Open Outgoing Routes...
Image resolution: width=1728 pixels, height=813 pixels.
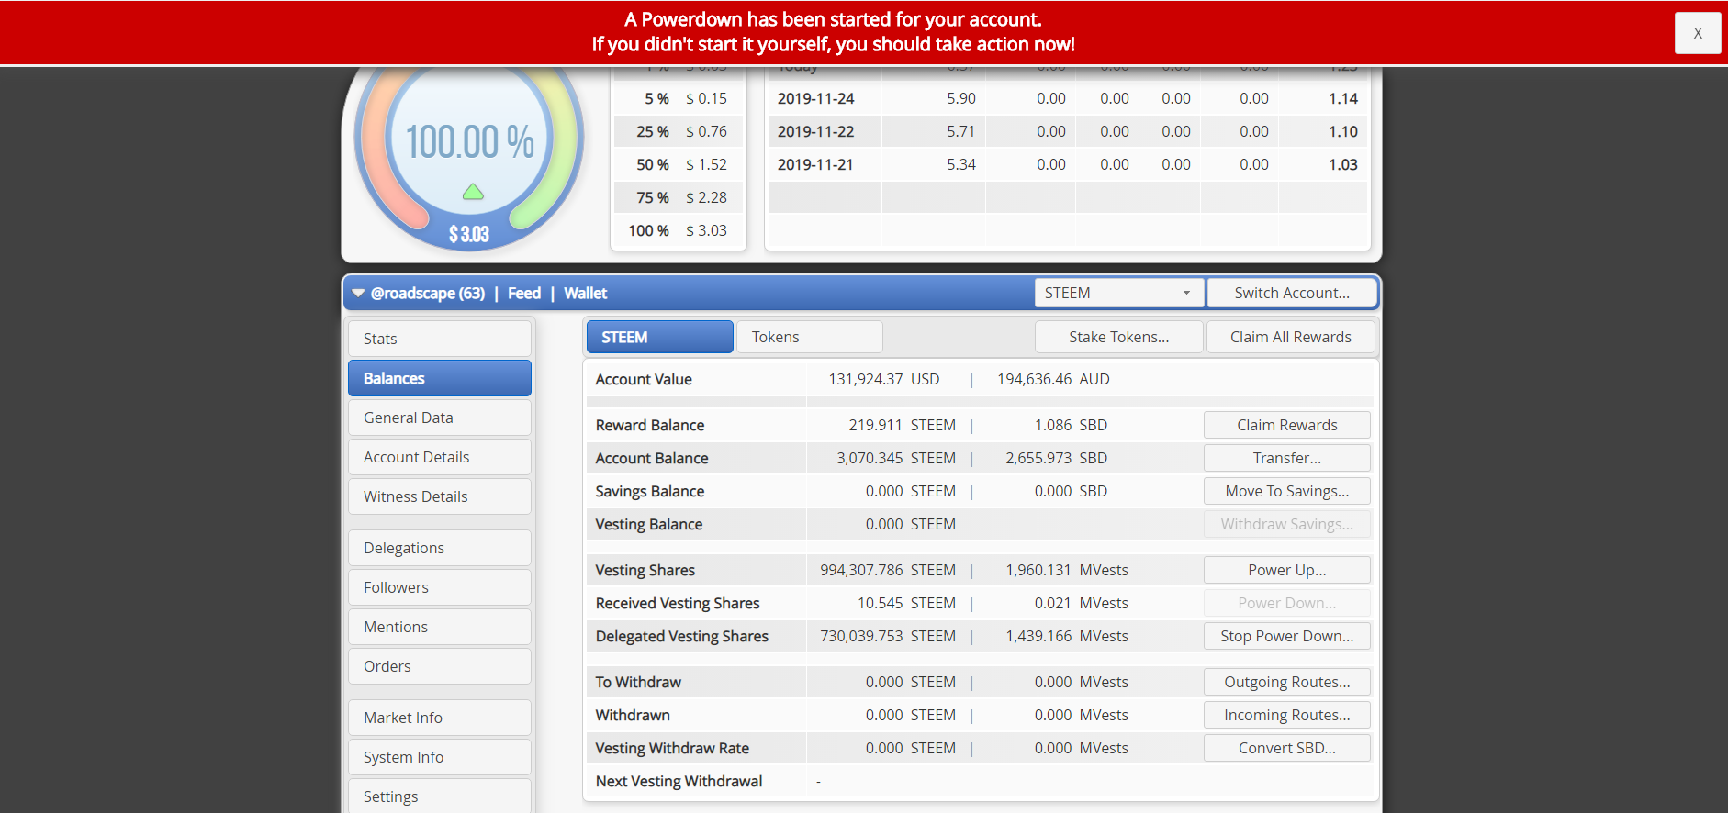click(x=1287, y=682)
